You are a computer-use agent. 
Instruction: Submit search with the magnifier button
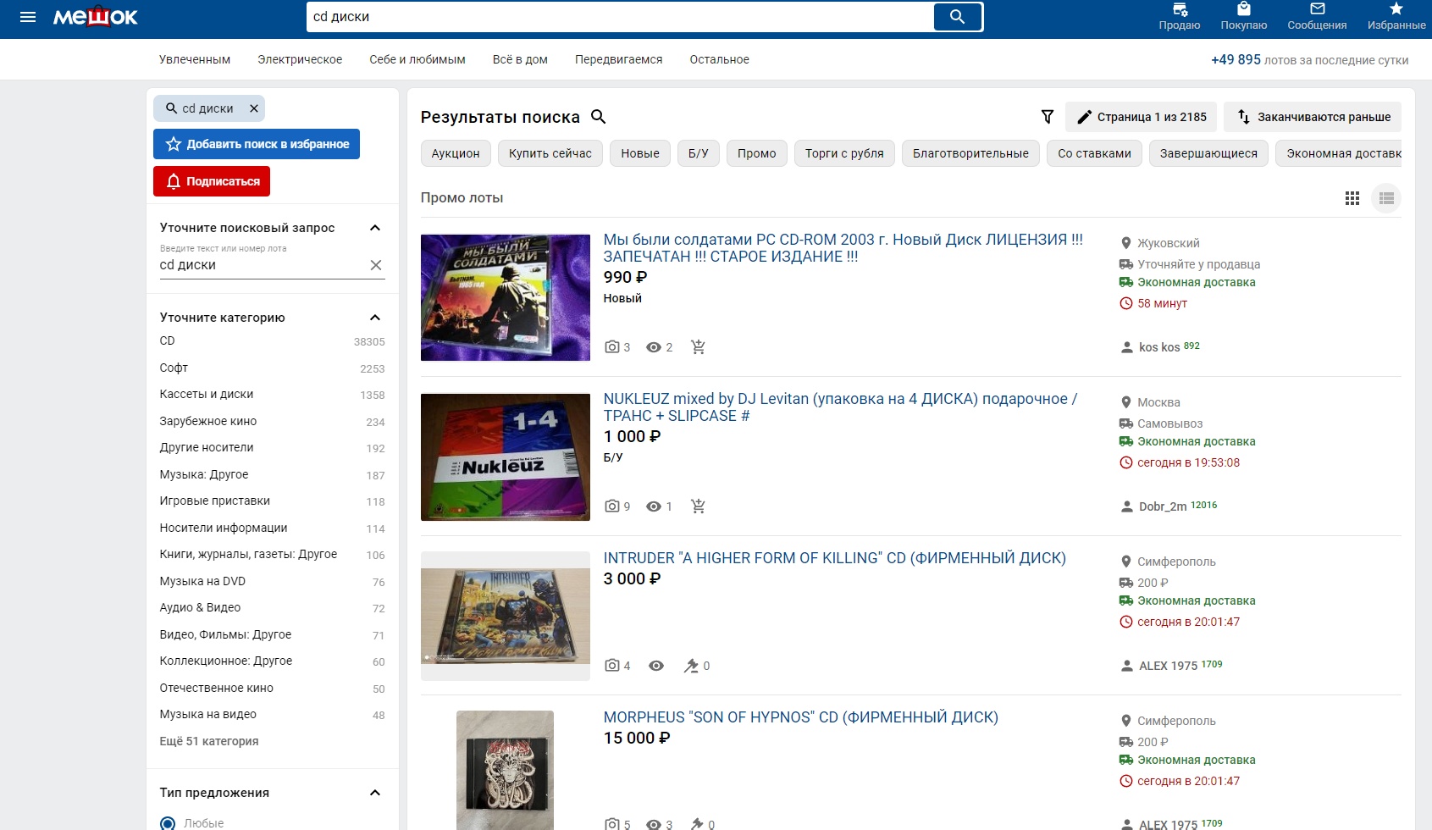pos(957,17)
